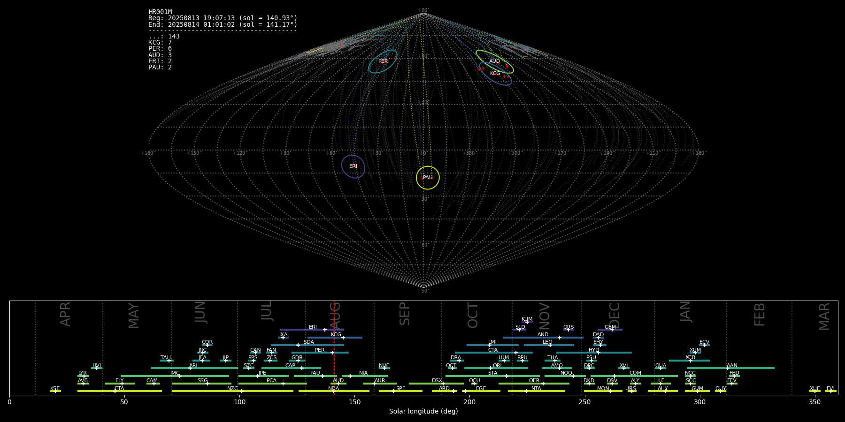Click the ETA shower bar in timeline
This screenshot has height=422, width=845.
pos(119,391)
